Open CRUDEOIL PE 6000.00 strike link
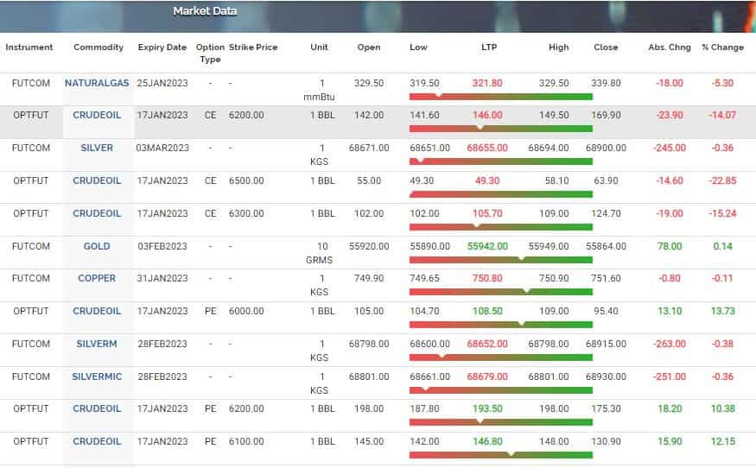This screenshot has width=756, height=468. 97,311
